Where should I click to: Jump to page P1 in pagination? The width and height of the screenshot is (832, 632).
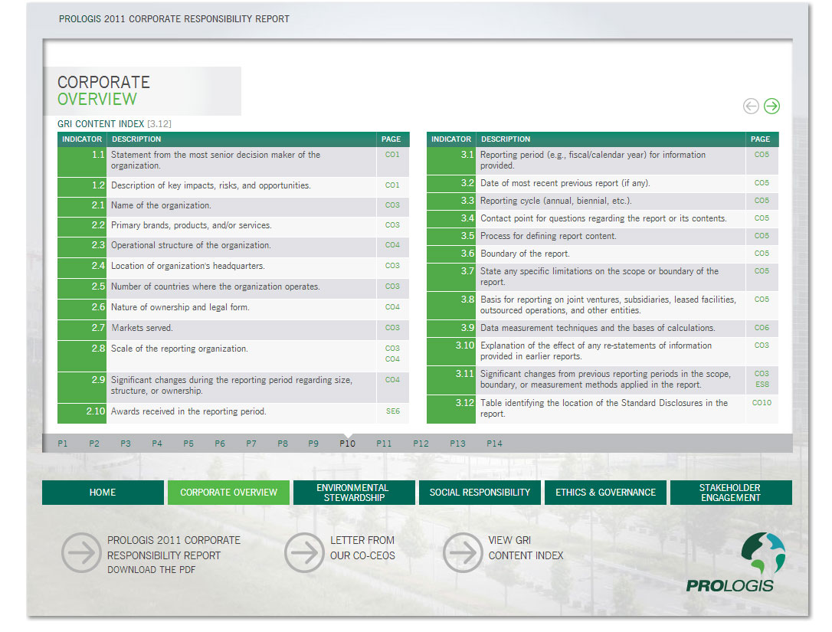(x=63, y=444)
